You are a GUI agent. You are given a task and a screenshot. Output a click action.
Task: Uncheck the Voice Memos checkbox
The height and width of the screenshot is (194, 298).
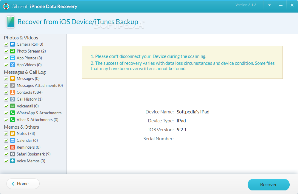pyautogui.click(x=6, y=161)
